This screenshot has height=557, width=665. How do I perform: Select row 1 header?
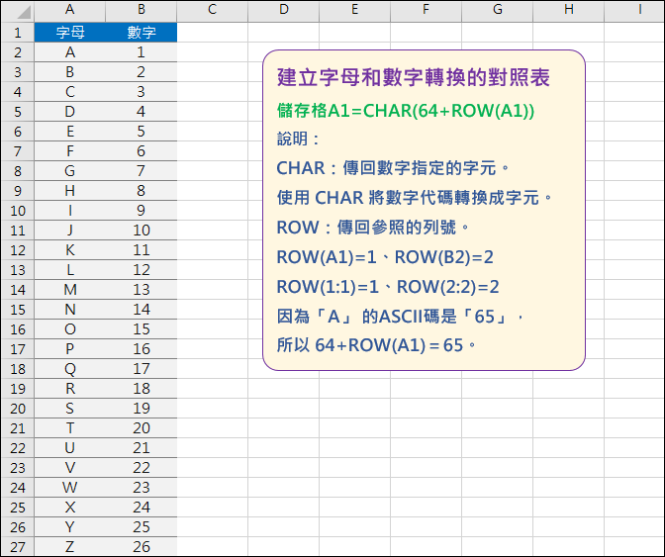point(18,33)
